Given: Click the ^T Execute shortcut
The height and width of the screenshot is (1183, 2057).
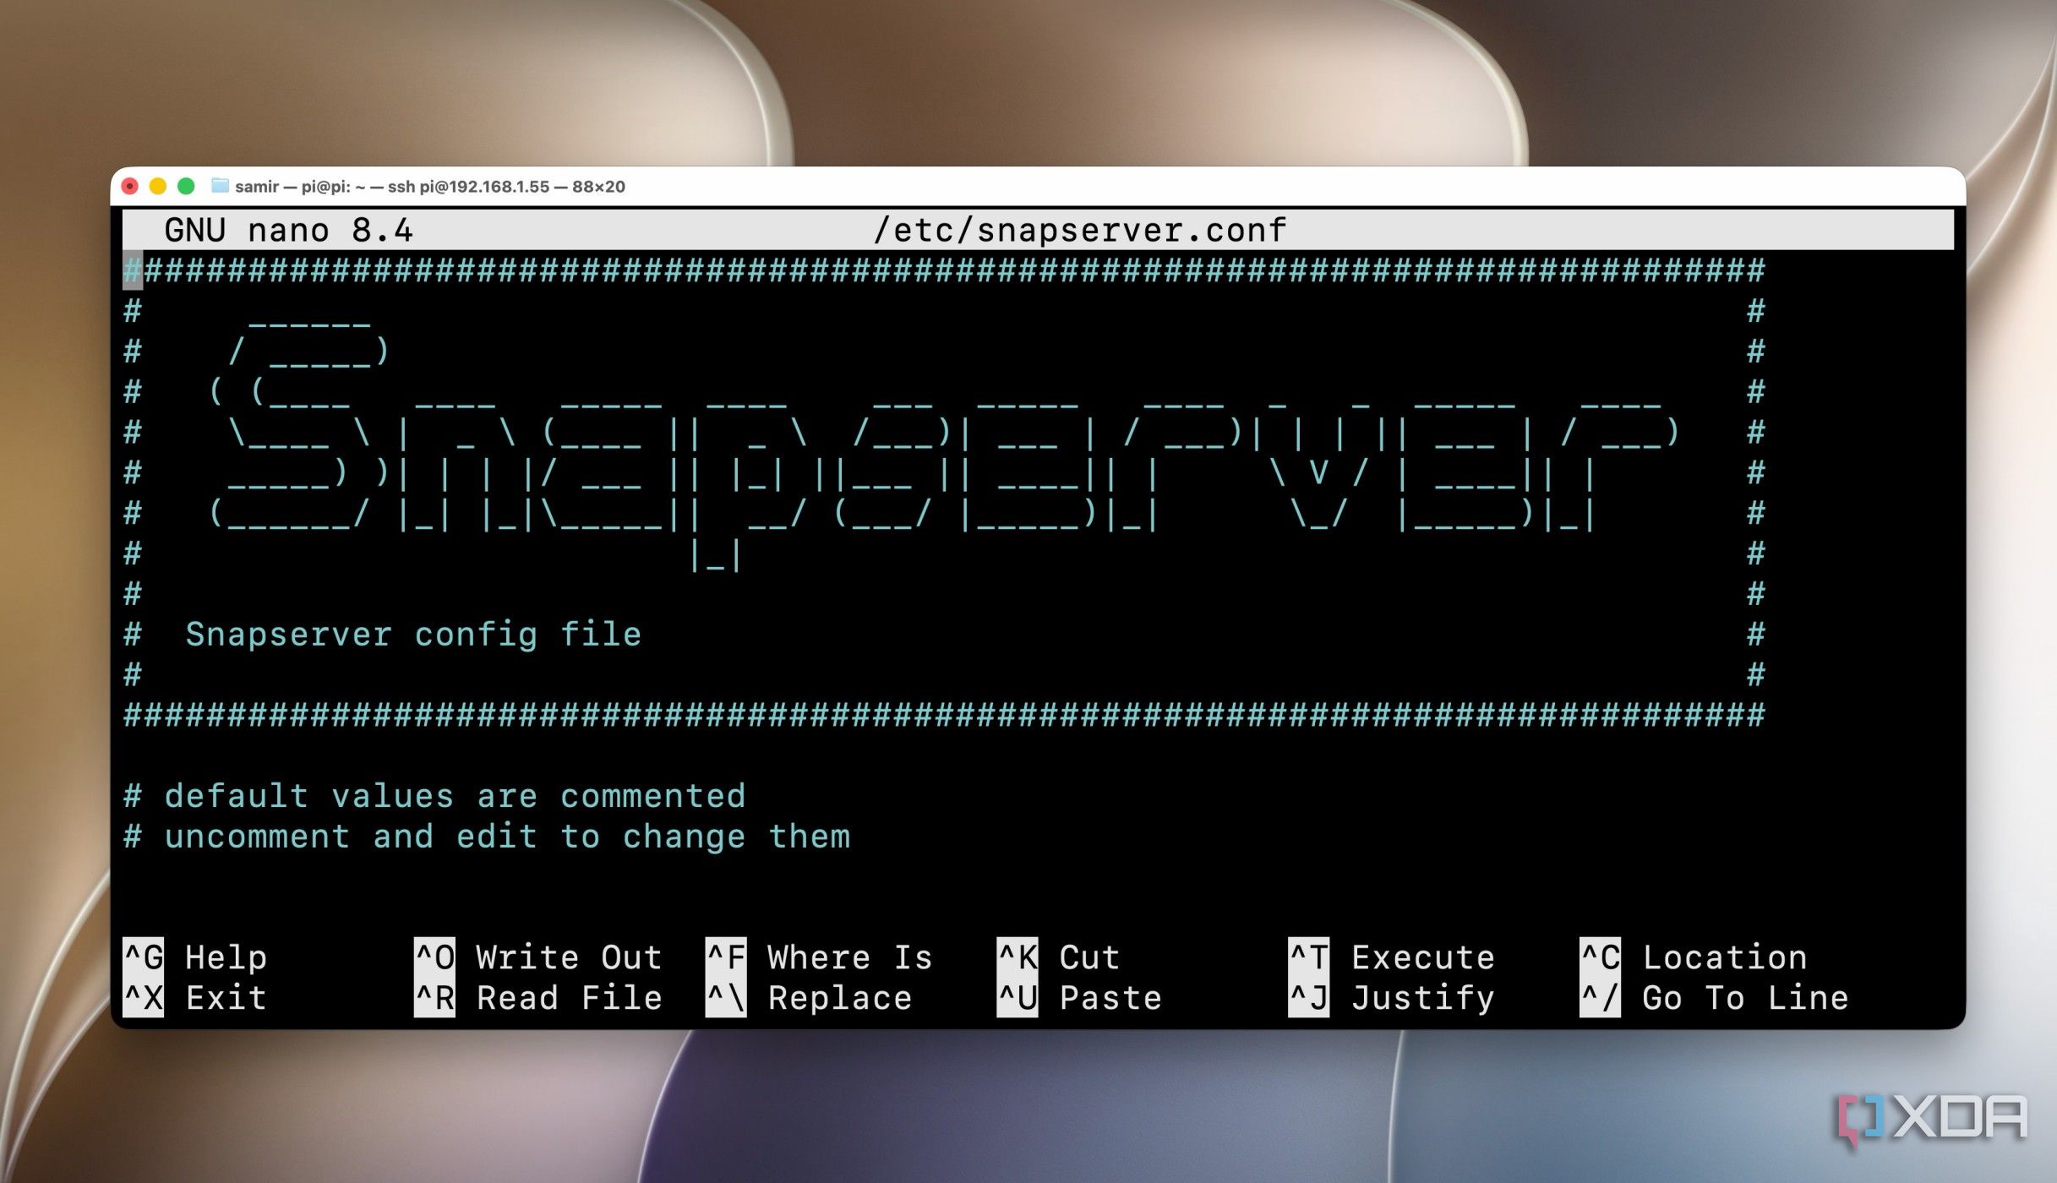Looking at the screenshot, I should (1392, 957).
